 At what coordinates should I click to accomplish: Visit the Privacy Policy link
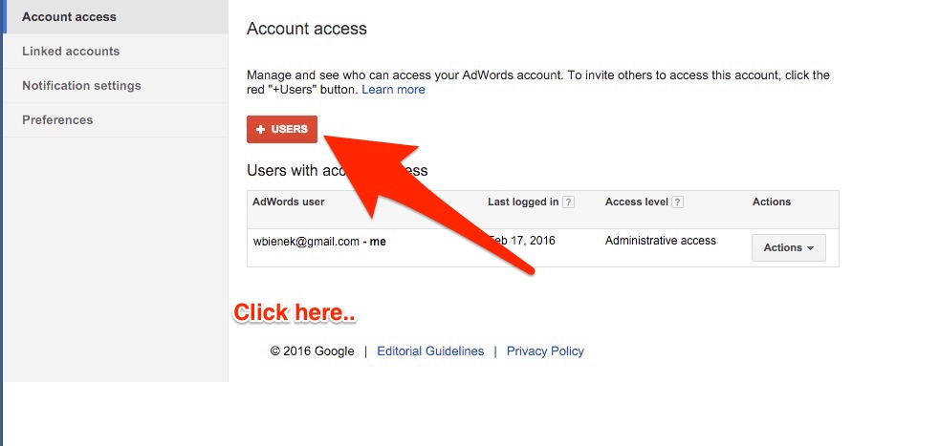[x=545, y=351]
